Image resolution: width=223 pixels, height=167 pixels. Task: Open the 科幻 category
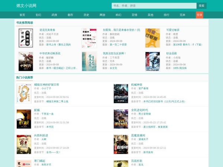tap(118, 15)
